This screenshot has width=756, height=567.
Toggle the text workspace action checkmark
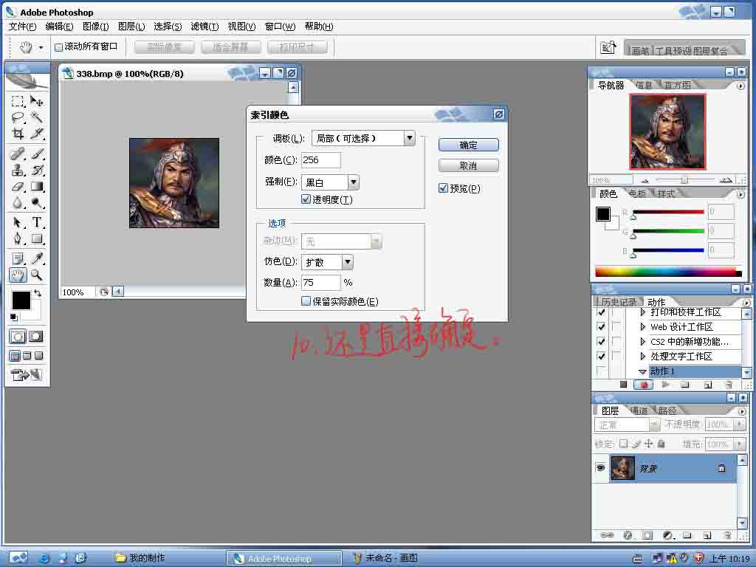[601, 357]
